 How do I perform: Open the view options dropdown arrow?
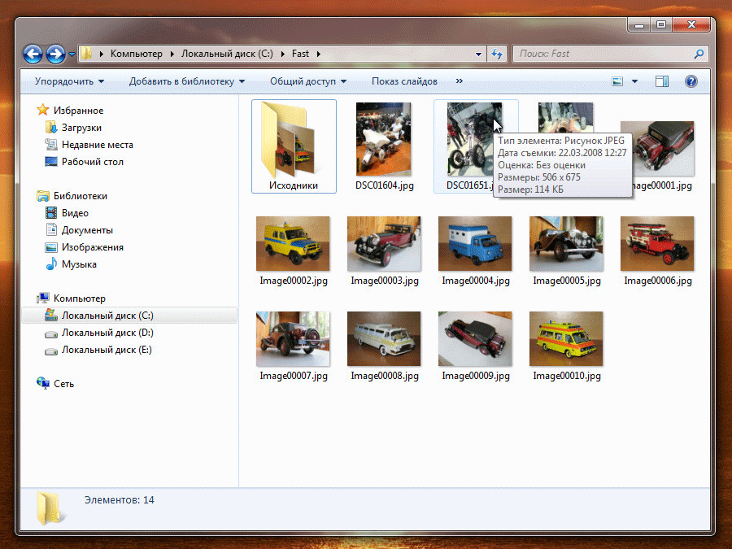(635, 81)
